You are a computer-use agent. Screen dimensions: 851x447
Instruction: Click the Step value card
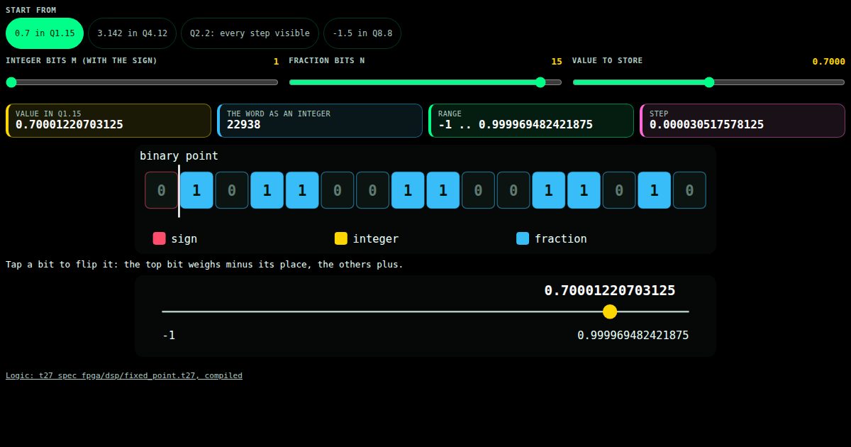pos(742,121)
